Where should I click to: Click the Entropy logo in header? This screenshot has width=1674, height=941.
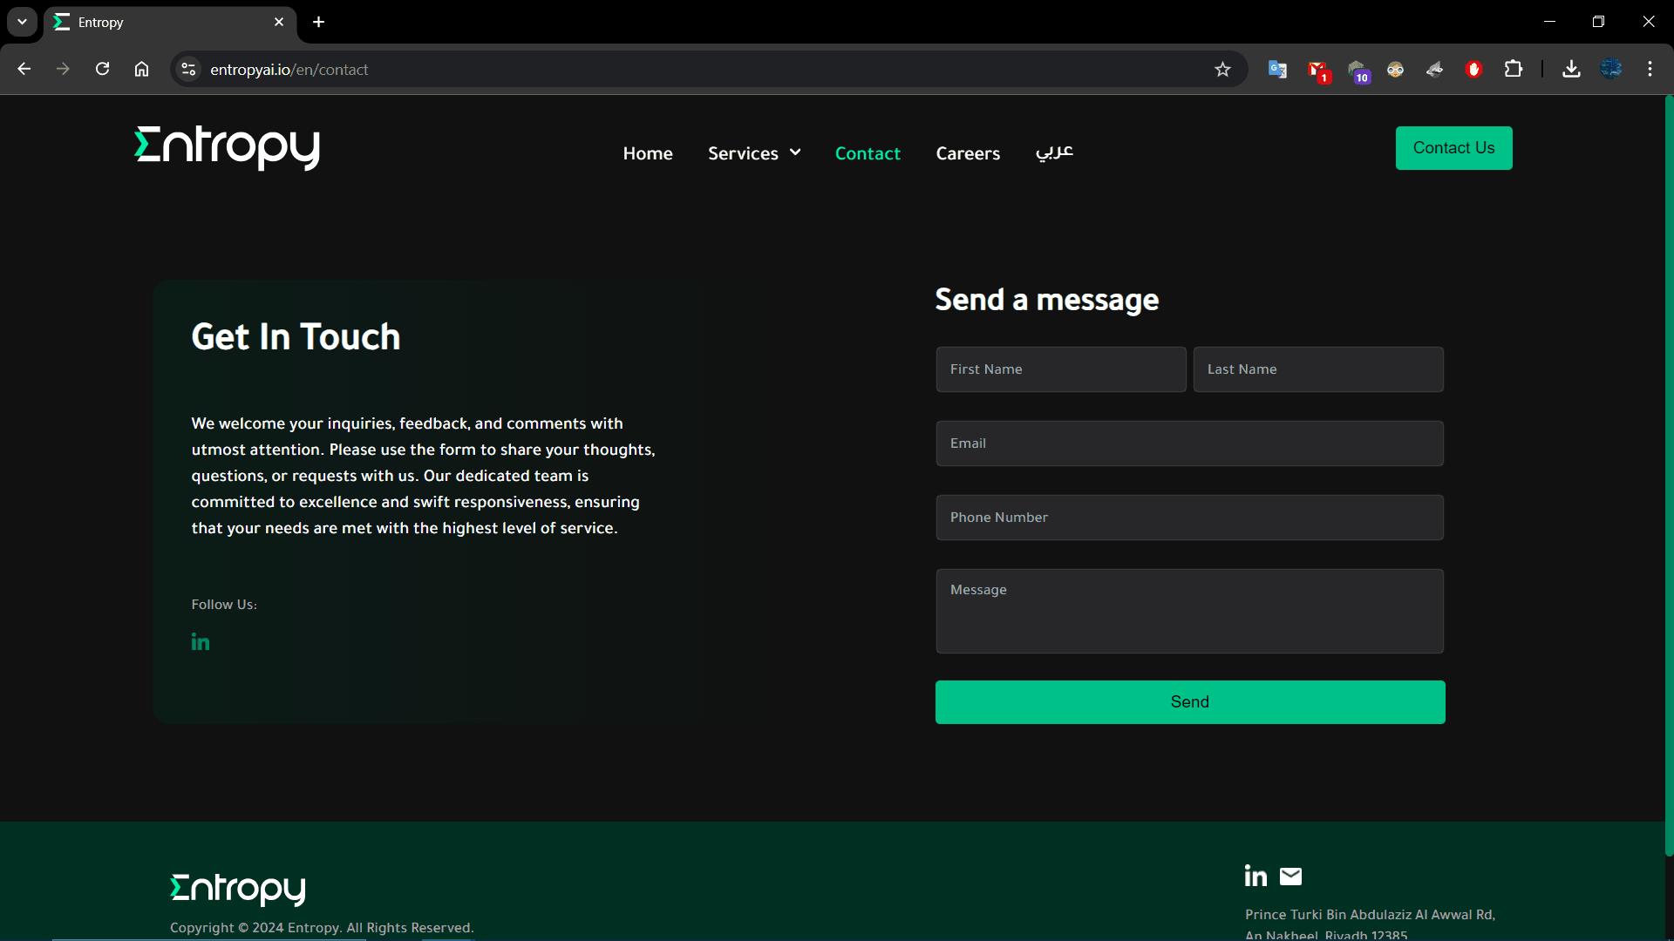(228, 148)
